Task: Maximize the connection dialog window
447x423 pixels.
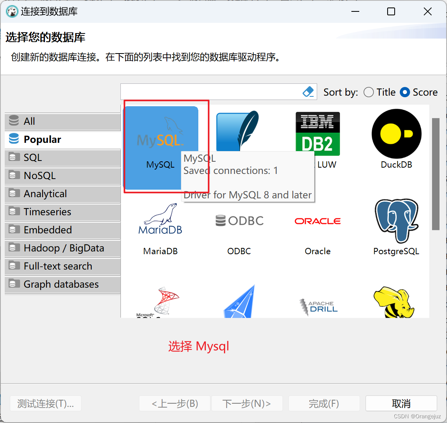Action: coord(391,12)
